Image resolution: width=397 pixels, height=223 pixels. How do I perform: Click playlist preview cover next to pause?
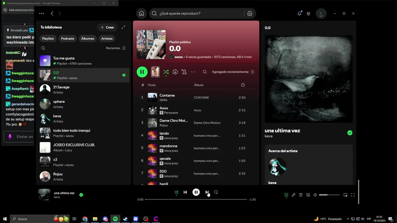155,72
